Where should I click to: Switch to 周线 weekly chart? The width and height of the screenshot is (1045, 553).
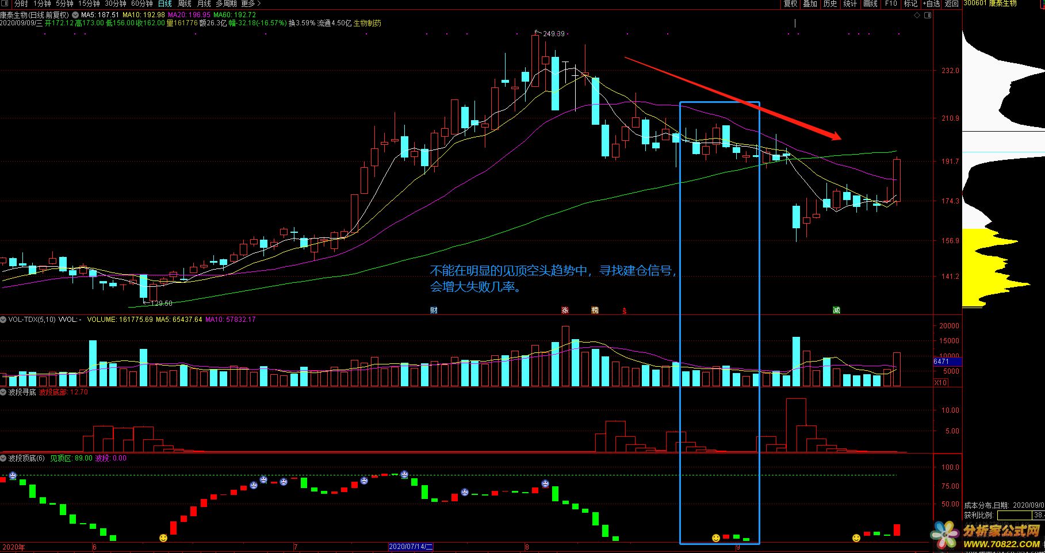point(185,3)
